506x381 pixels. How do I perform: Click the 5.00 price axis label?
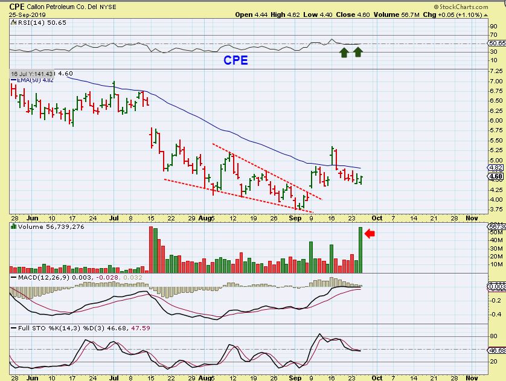point(496,161)
